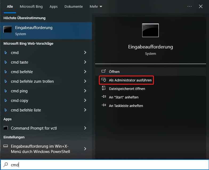This screenshot has height=170, width=209.
Task: Click the Dateispeicherort file location icon
Action: (104, 88)
